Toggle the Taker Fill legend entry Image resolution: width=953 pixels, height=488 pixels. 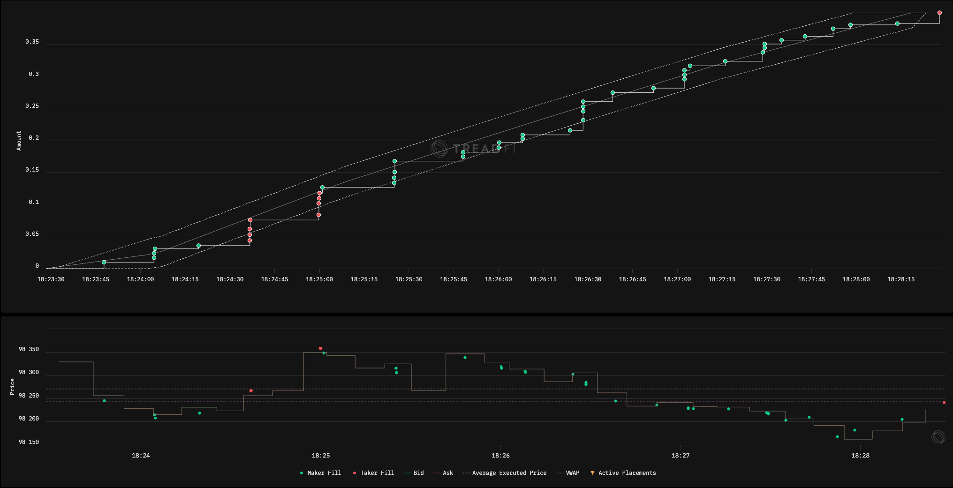pyautogui.click(x=377, y=473)
